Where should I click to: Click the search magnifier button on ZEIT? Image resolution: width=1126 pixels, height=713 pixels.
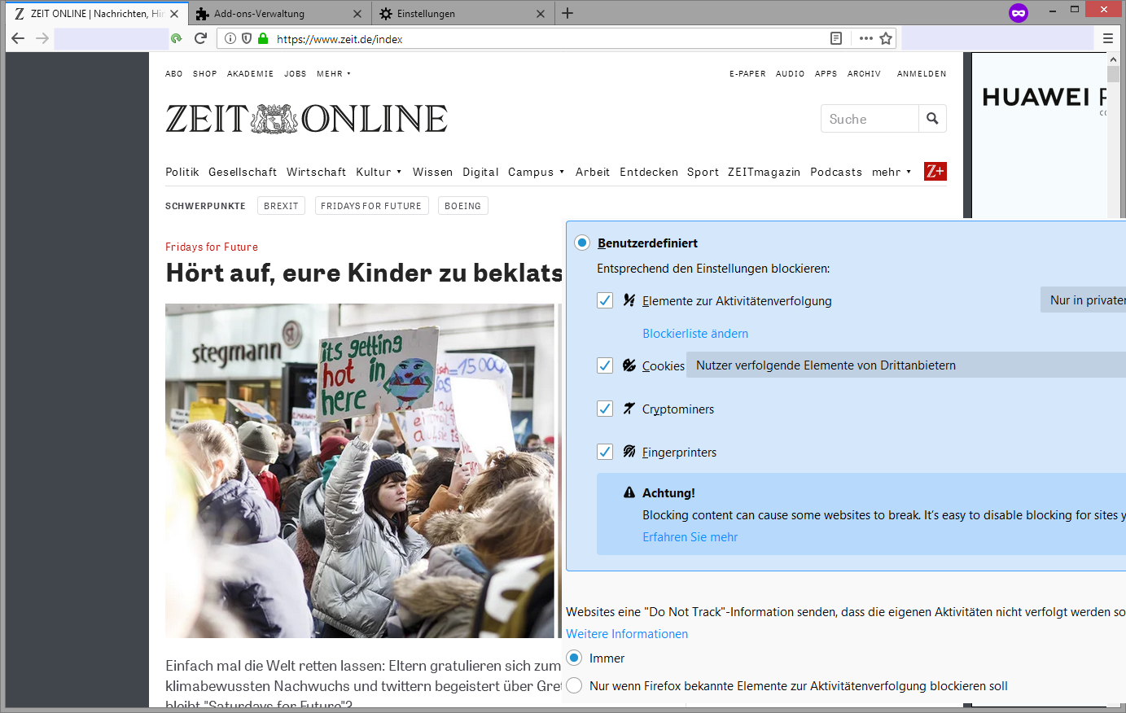coord(932,119)
